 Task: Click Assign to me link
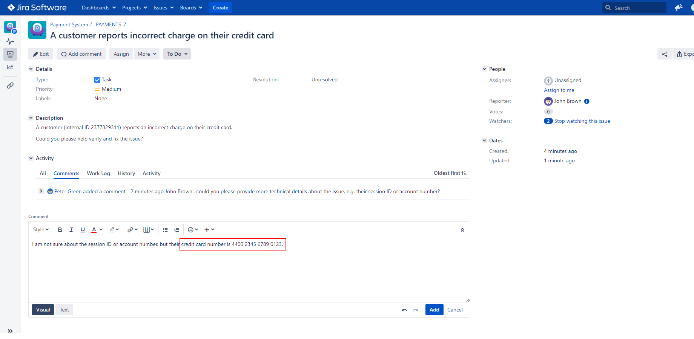coord(559,90)
